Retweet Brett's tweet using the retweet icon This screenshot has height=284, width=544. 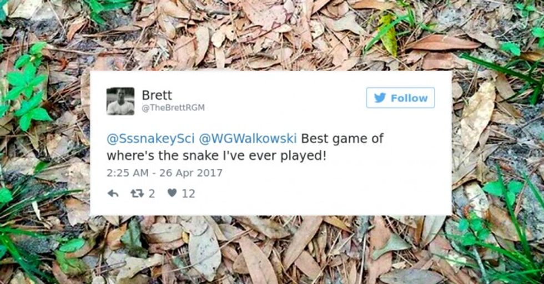pyautogui.click(x=138, y=193)
